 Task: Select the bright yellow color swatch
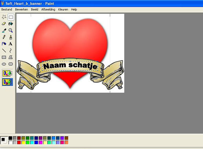[23, 142]
